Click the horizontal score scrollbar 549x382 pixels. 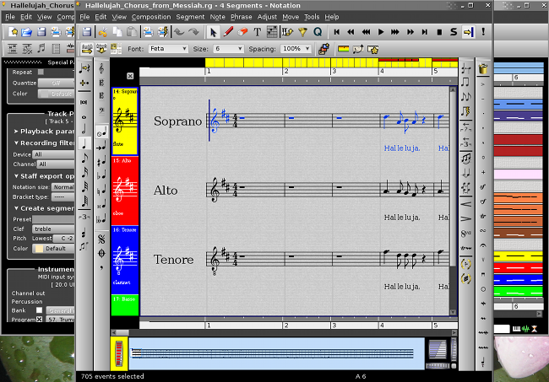tap(284, 332)
